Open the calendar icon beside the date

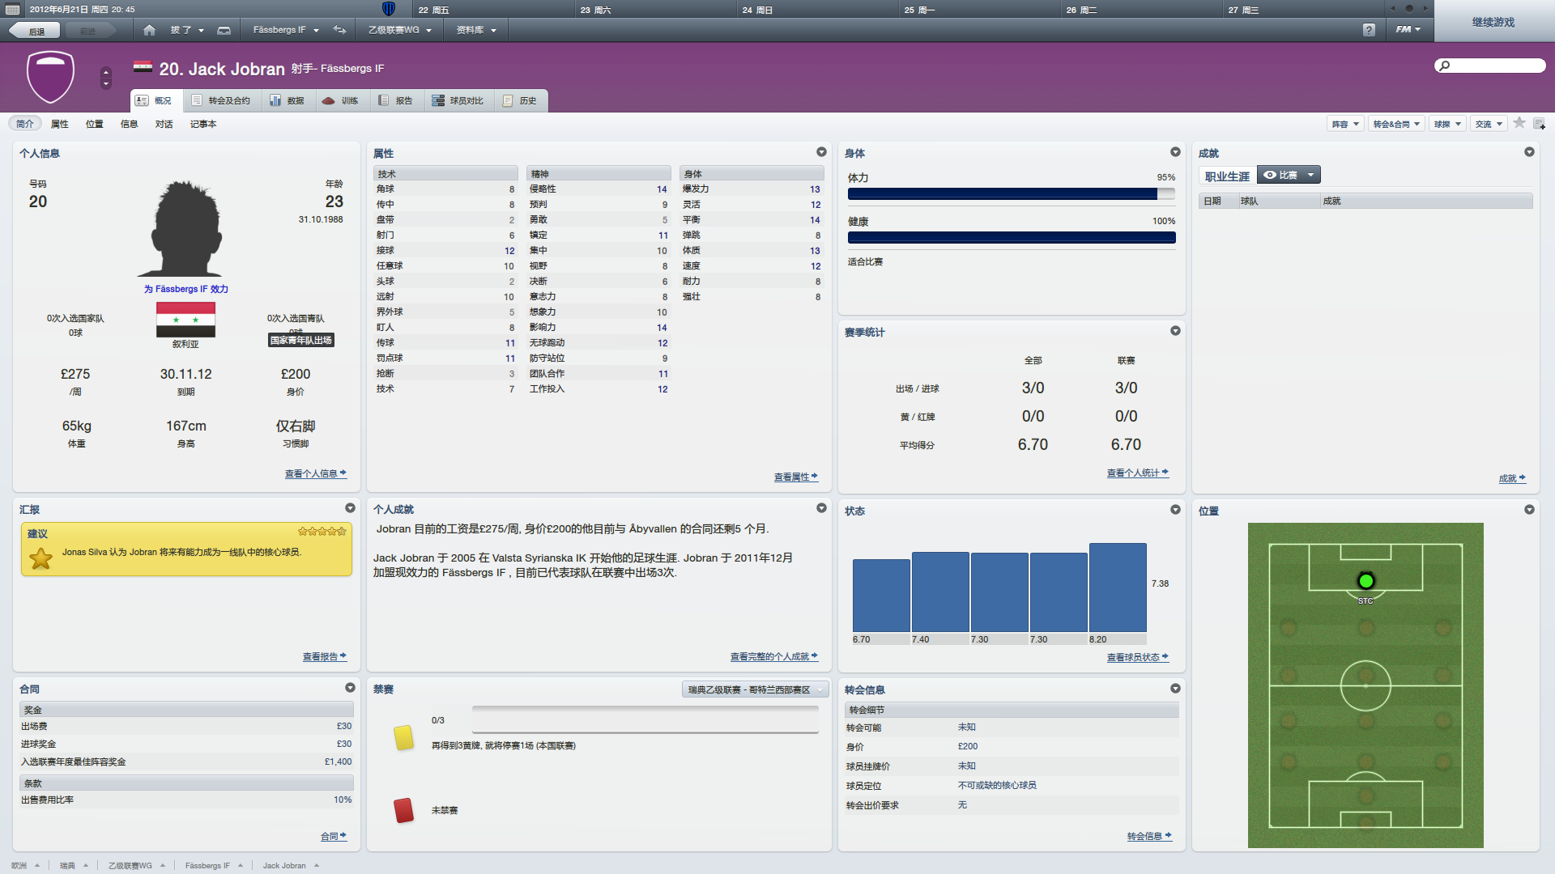(12, 10)
